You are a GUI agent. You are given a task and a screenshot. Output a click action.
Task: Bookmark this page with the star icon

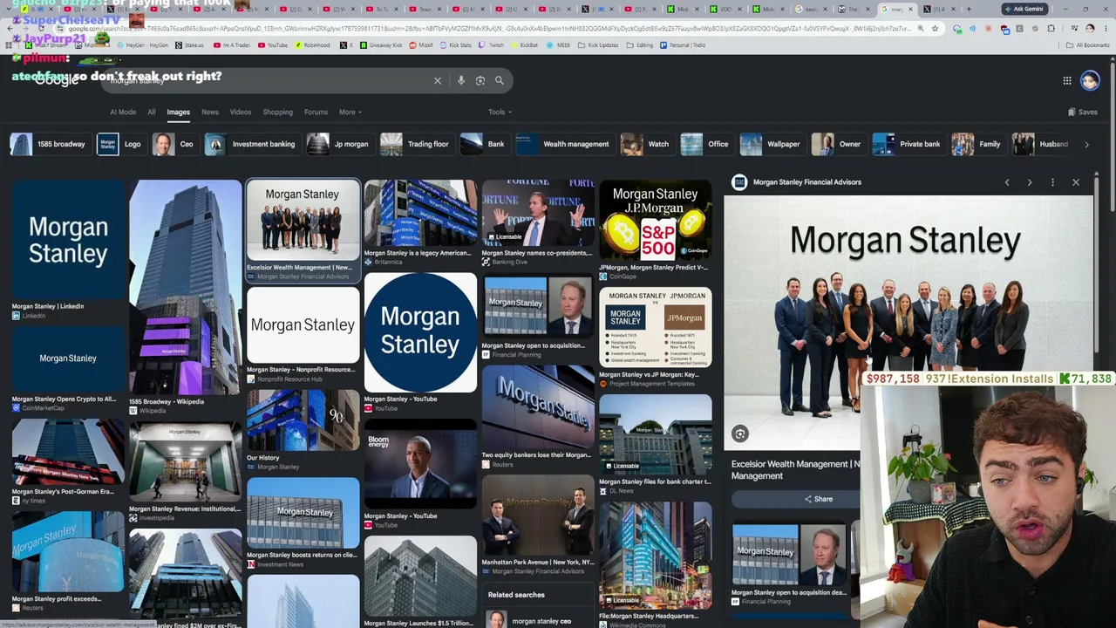(935, 28)
